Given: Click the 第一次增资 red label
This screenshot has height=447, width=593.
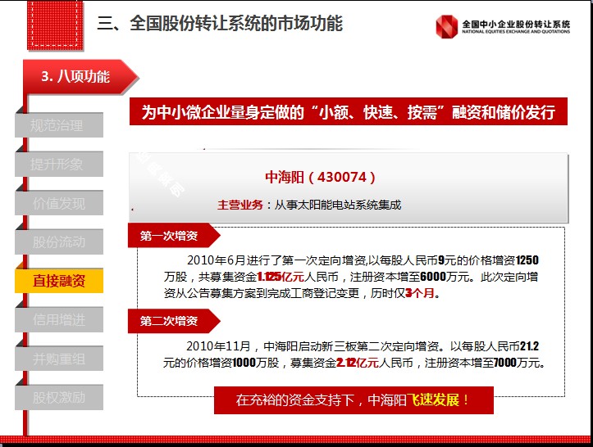Looking at the screenshot, I should [174, 236].
